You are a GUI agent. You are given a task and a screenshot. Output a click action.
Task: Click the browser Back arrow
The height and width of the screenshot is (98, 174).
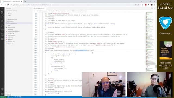(2, 5)
